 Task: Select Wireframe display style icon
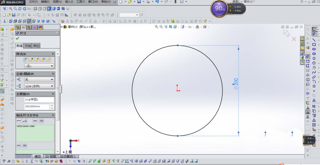click(35, 9)
